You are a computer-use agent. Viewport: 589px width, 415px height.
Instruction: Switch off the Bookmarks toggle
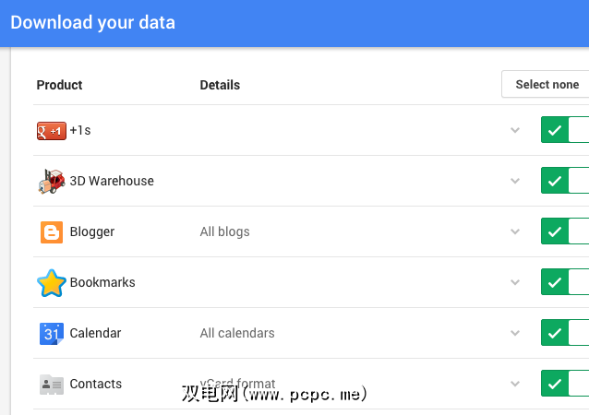tap(564, 282)
